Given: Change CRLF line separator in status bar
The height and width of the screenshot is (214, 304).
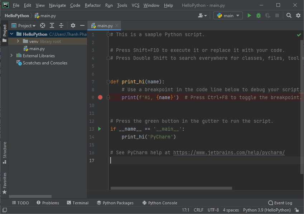Looking at the screenshot, I should click(198, 210).
